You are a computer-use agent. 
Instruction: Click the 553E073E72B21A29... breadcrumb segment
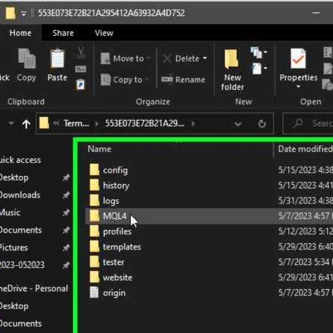click(144, 124)
